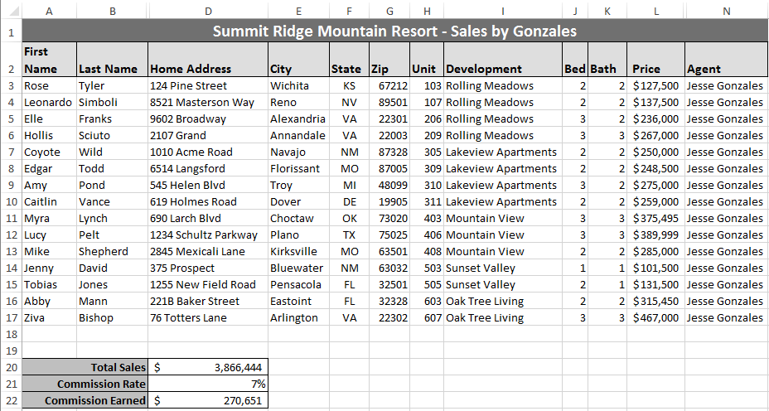Click column header A

click(x=49, y=11)
